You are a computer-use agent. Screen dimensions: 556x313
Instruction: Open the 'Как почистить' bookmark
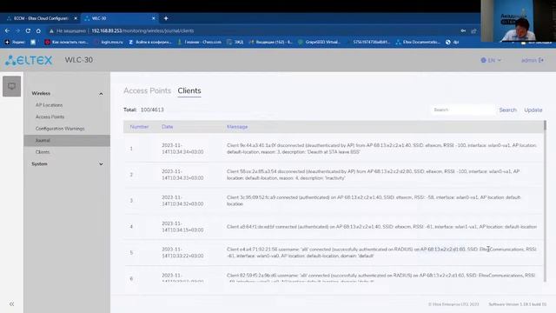tap(66, 42)
